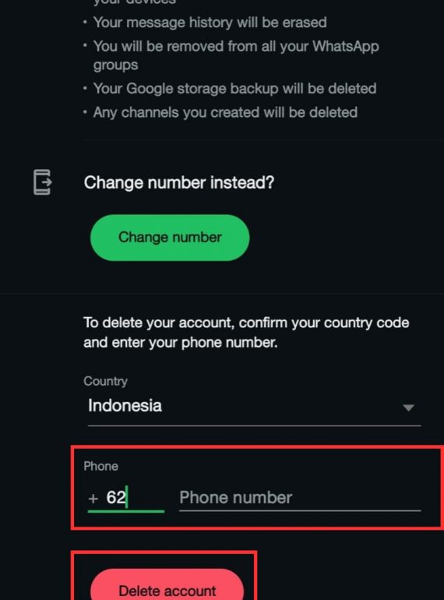Click the "Phone" field label
This screenshot has width=444, height=600.
coord(101,466)
